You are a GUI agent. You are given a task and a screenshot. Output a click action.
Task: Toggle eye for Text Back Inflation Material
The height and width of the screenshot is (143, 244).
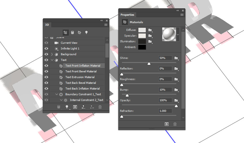[47, 89]
